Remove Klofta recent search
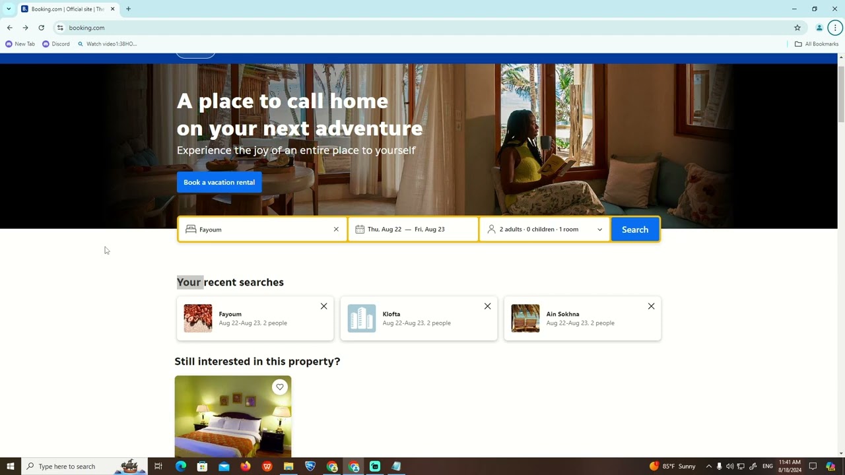845x475 pixels. [x=487, y=306]
